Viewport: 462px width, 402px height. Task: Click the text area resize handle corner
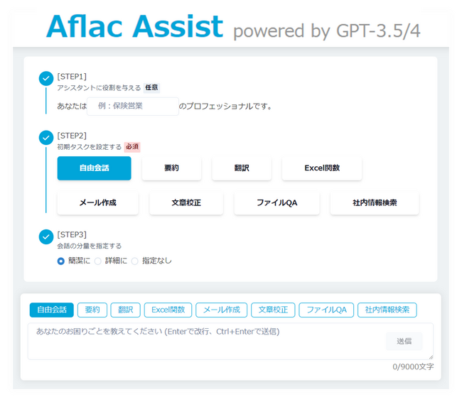coord(431,357)
